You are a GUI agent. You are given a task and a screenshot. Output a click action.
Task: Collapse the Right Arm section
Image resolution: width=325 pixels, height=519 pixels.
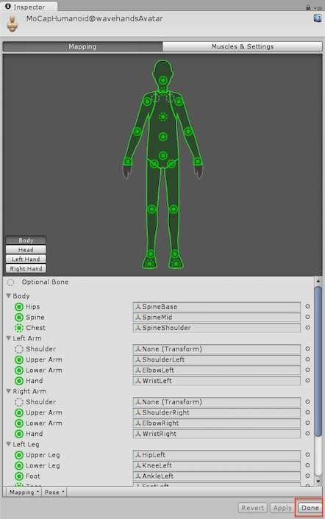pos(9,391)
